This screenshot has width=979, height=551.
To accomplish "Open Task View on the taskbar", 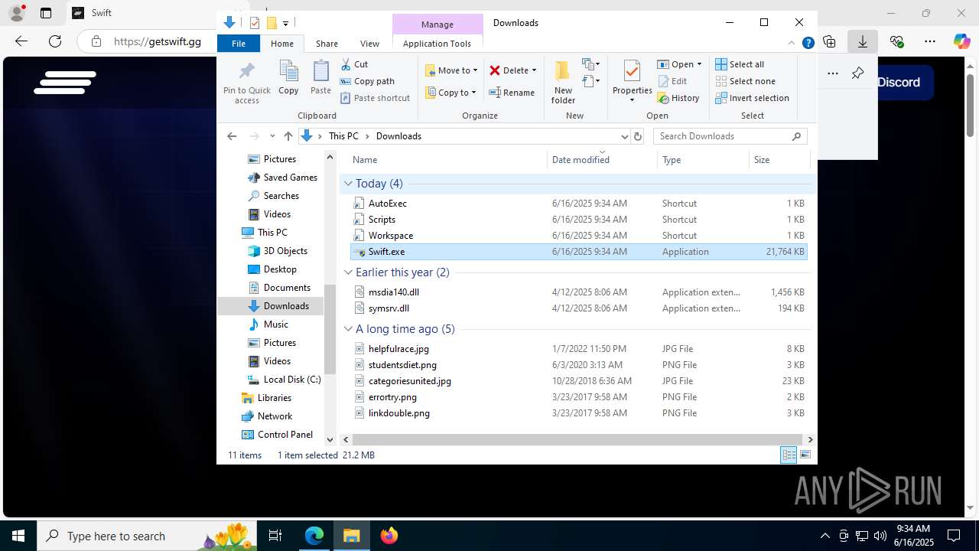I will tap(275, 536).
